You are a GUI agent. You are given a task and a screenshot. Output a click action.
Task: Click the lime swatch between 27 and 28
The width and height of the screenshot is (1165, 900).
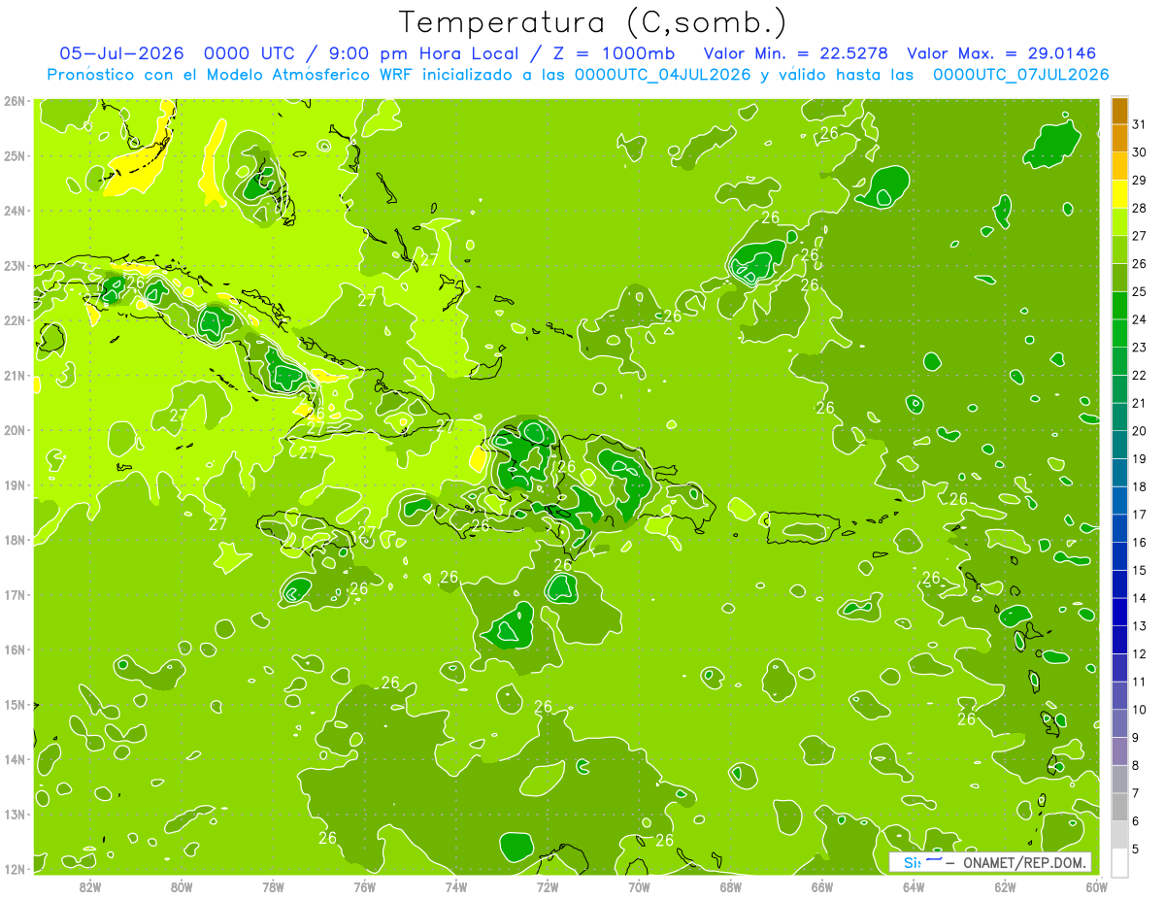(1119, 222)
